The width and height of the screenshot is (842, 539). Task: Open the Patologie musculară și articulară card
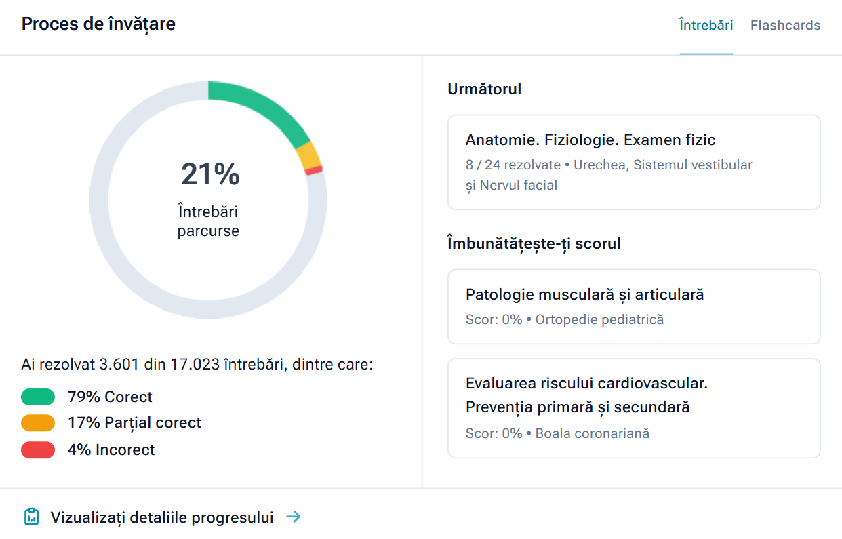pos(633,306)
